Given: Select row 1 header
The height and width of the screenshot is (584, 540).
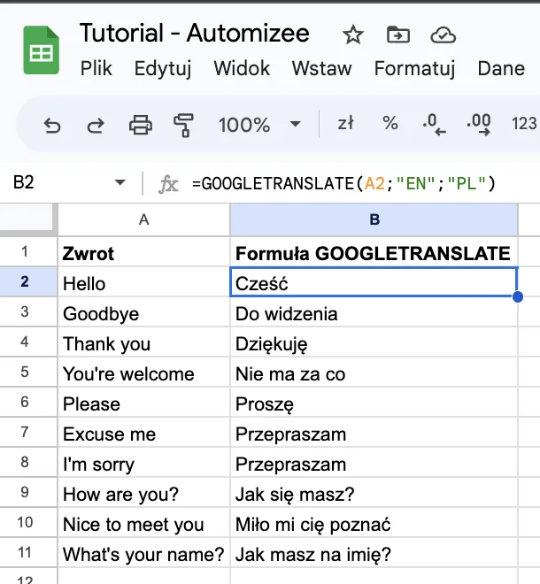Looking at the screenshot, I should [28, 251].
